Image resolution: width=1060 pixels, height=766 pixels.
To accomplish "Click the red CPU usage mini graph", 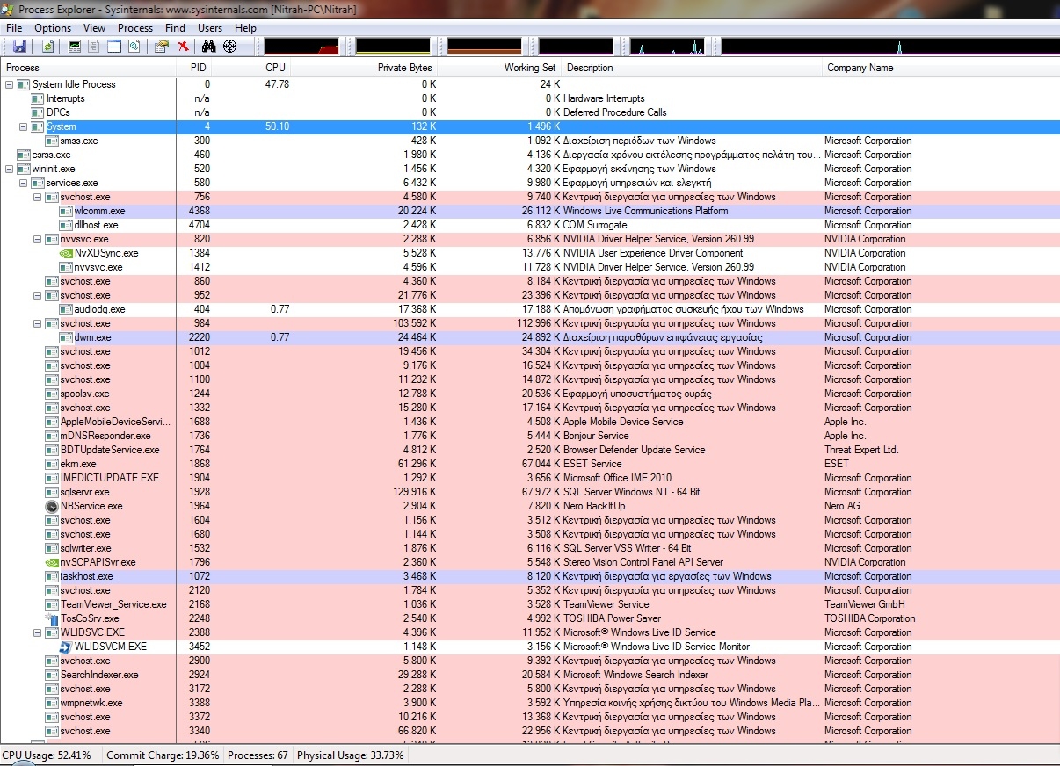I will [x=301, y=46].
